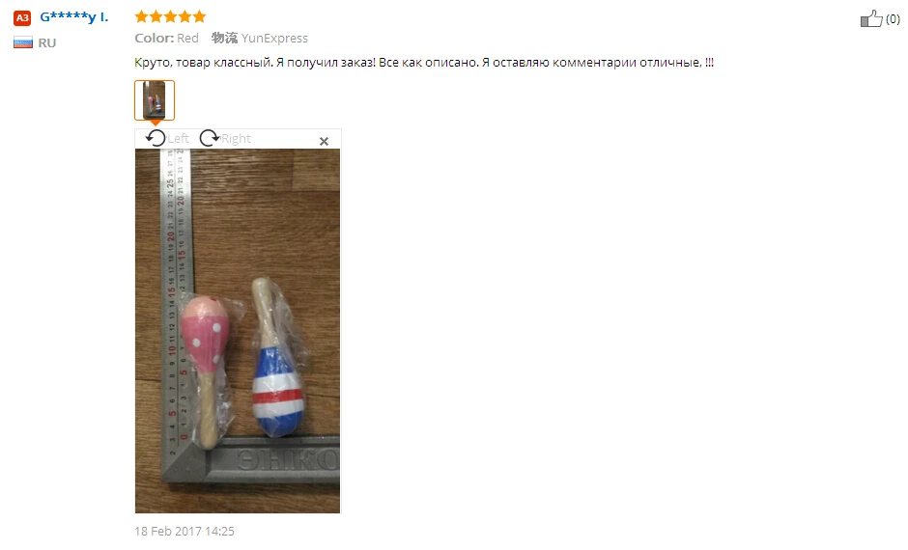The image size is (908, 550).
Task: Click the YunExpress logistics text
Action: pos(274,39)
